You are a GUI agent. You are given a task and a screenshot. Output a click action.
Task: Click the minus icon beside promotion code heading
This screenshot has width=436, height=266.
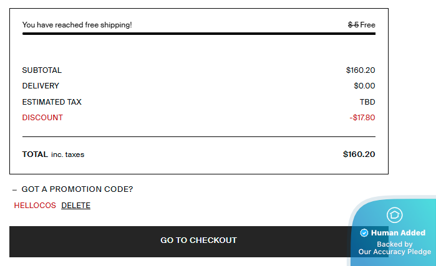[14, 190]
